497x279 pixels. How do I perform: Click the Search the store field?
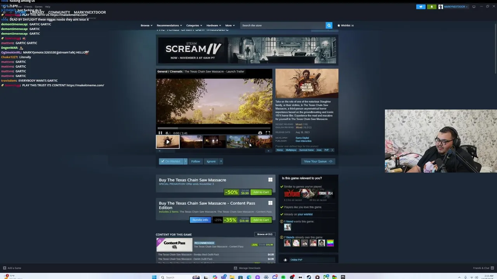(x=283, y=25)
